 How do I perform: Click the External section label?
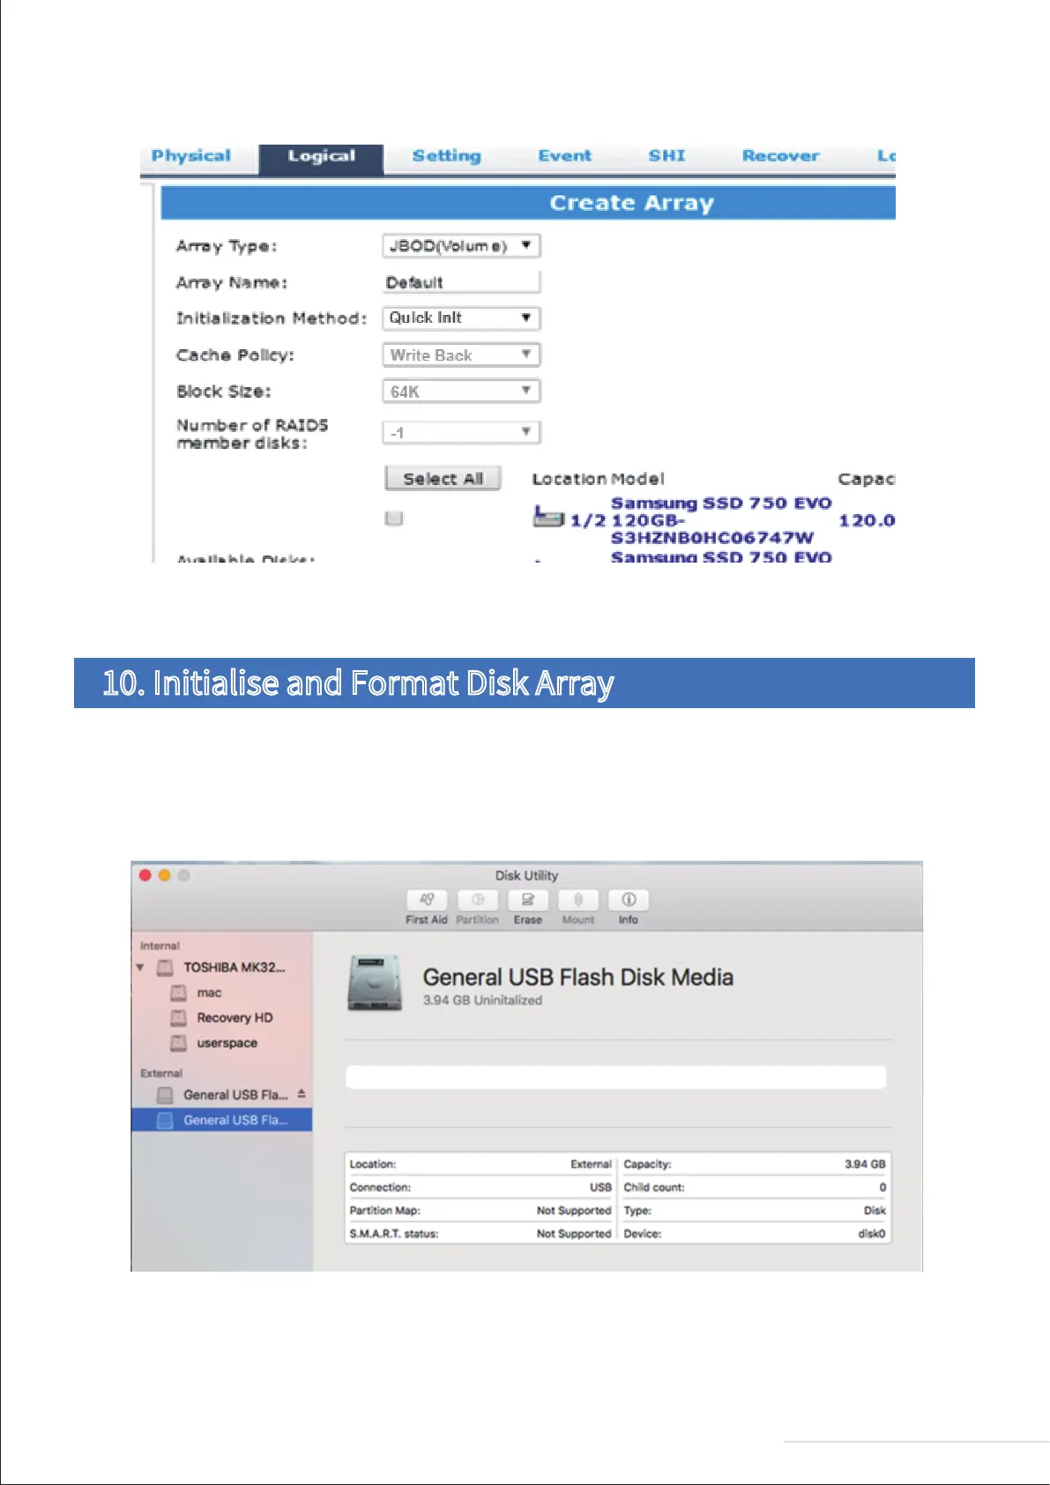161,1073
